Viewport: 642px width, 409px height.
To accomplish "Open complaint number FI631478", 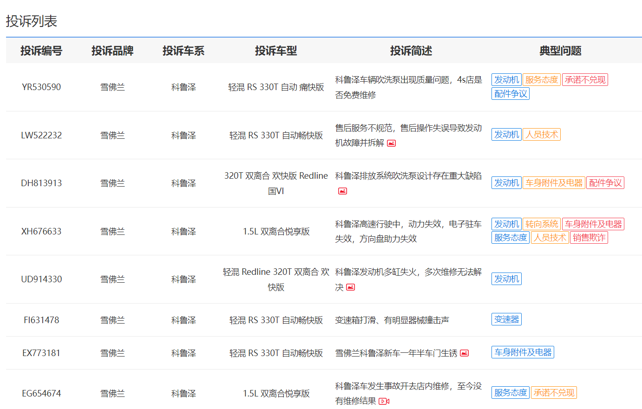I will coord(41,320).
